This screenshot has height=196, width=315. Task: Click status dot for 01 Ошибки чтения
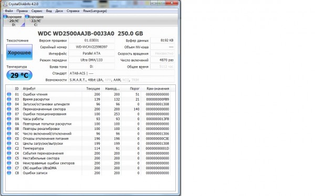tap(9, 94)
